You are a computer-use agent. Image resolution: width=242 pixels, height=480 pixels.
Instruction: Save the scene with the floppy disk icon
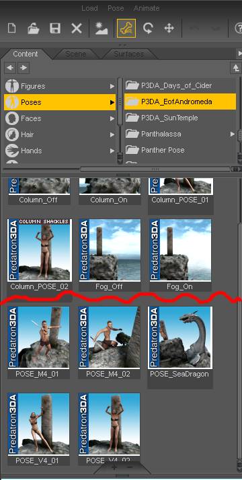coord(55,28)
